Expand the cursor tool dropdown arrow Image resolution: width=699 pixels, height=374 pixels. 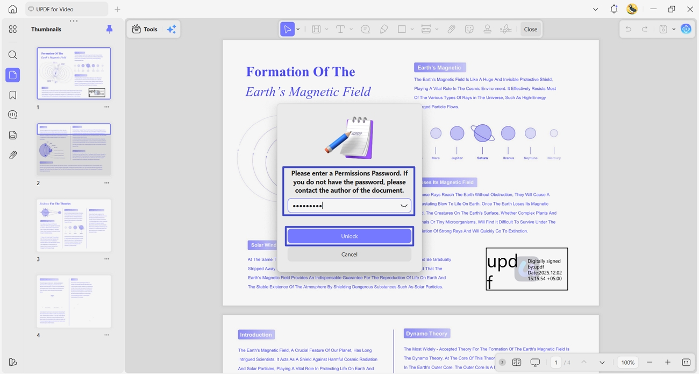point(298,29)
